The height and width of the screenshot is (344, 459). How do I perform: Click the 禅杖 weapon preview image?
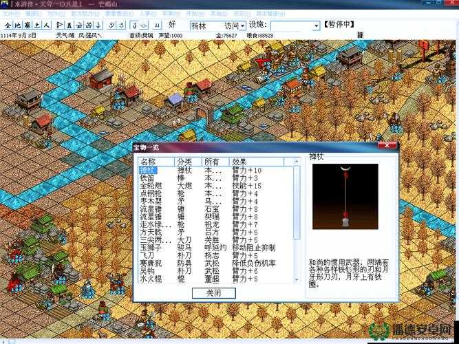[345, 197]
